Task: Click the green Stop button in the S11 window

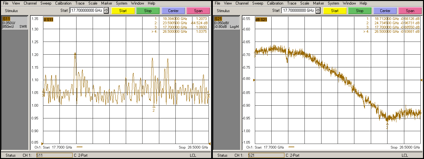Action: pos(148,10)
